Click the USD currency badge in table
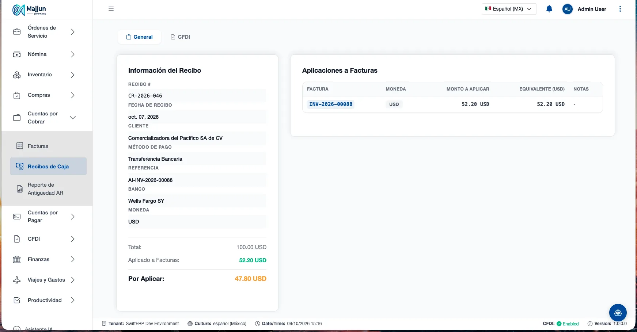The width and height of the screenshot is (637, 332). pos(394,104)
